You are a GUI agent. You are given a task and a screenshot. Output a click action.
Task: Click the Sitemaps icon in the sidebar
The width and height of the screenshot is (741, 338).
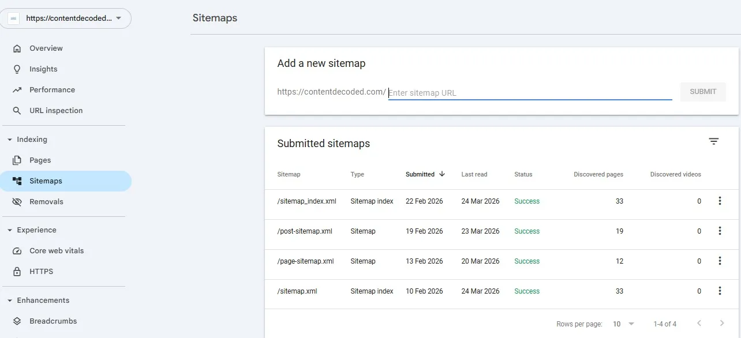(18, 181)
